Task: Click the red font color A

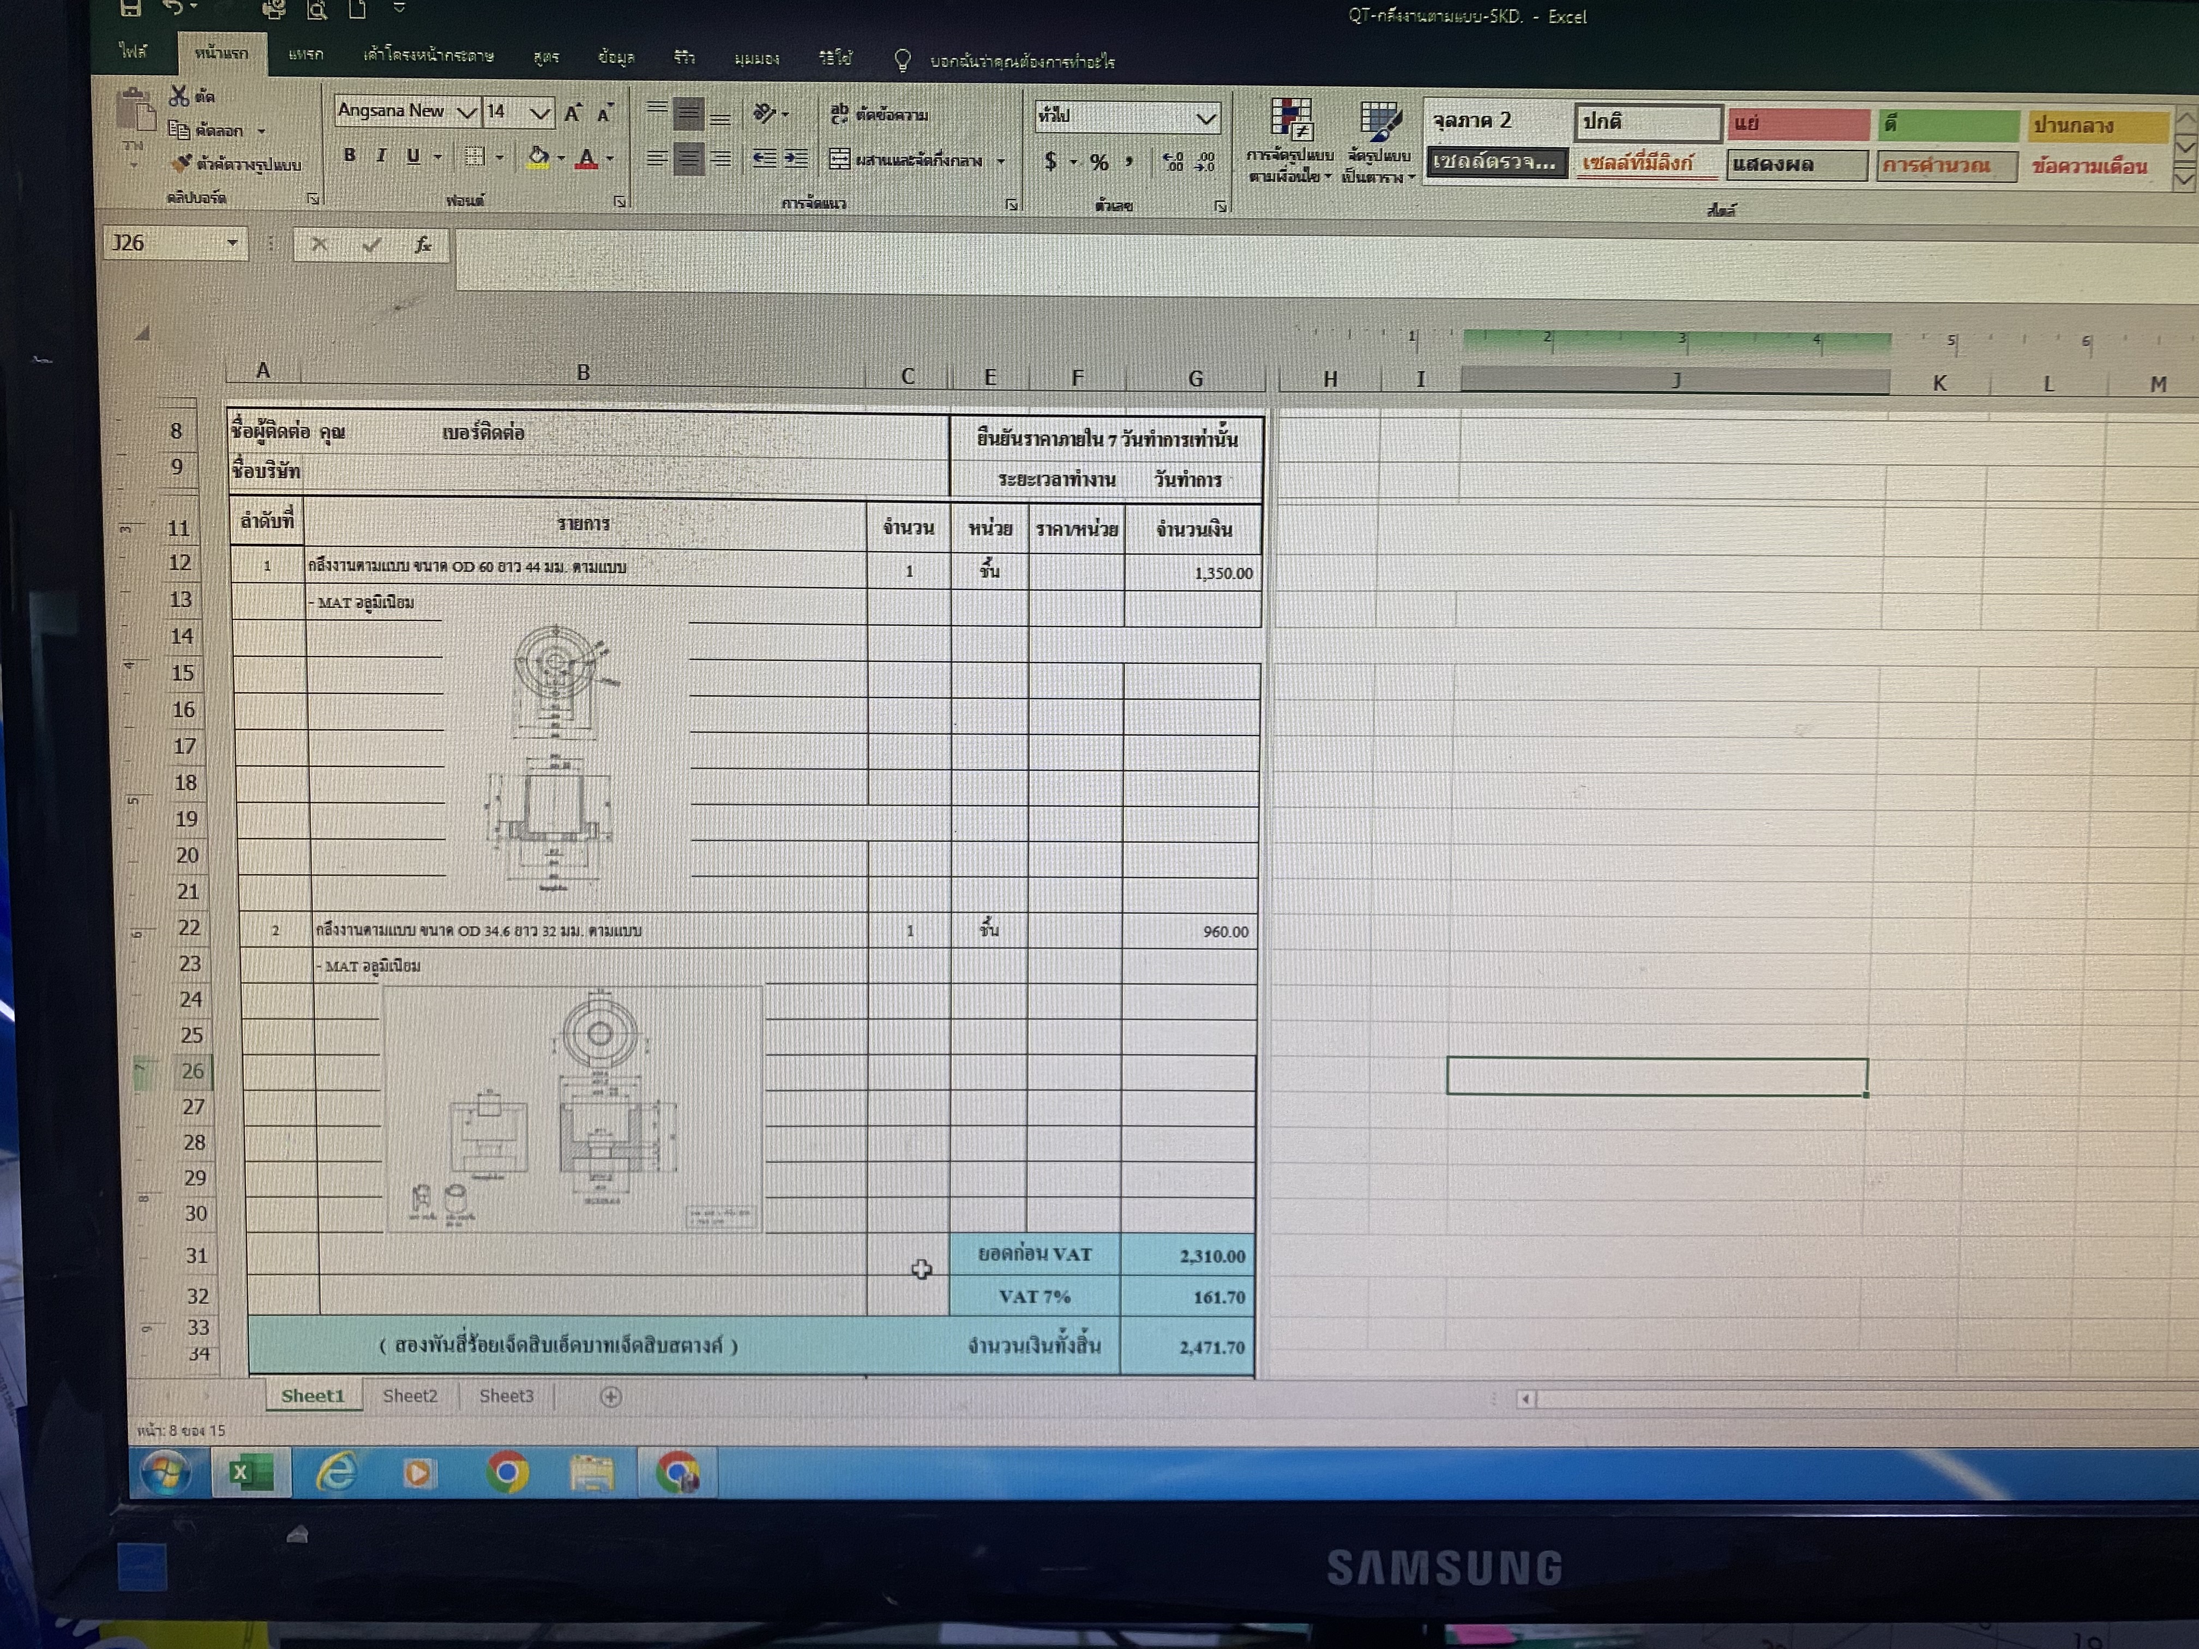Action: 586,158
